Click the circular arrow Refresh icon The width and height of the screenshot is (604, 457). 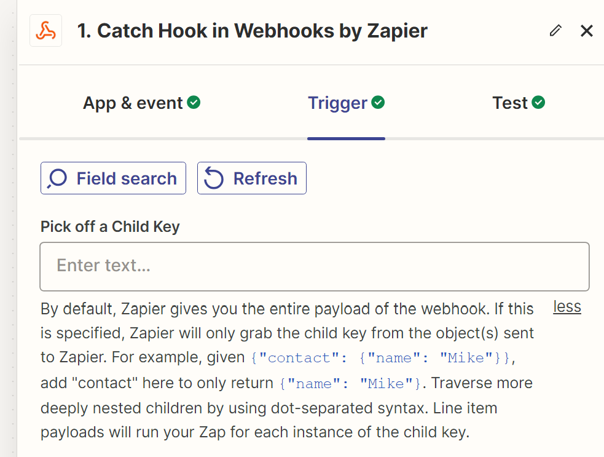(x=213, y=178)
